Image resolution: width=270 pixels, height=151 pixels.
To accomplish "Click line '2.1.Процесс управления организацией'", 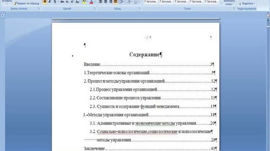I will pos(153,89).
